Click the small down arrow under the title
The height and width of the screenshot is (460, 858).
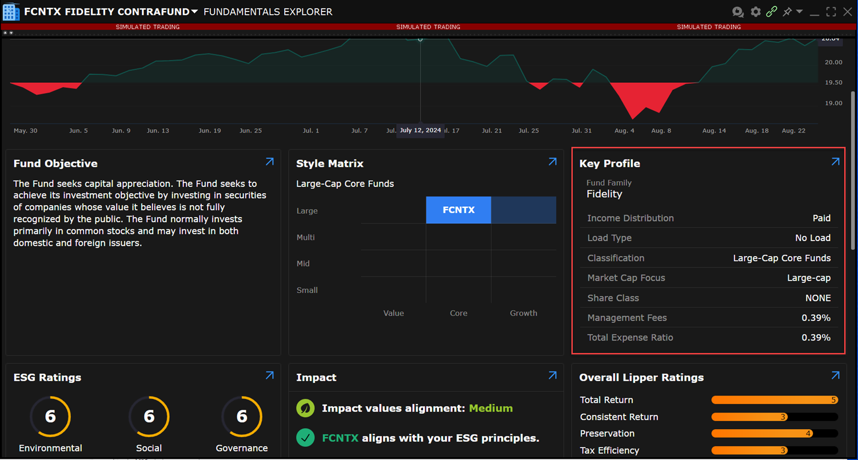pos(11,33)
